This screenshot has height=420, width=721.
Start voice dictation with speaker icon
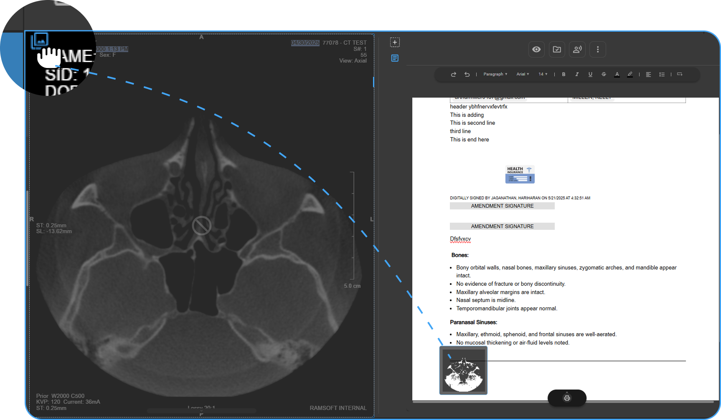point(577,49)
